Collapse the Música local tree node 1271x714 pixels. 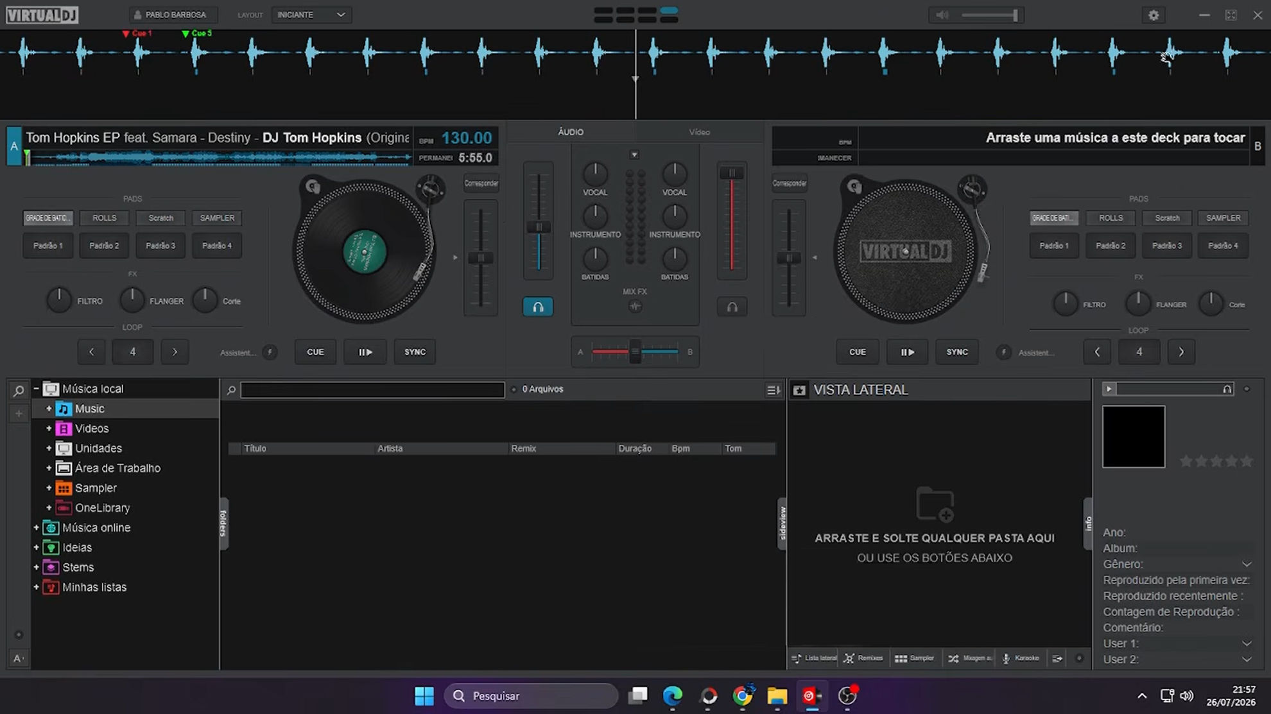(x=36, y=388)
